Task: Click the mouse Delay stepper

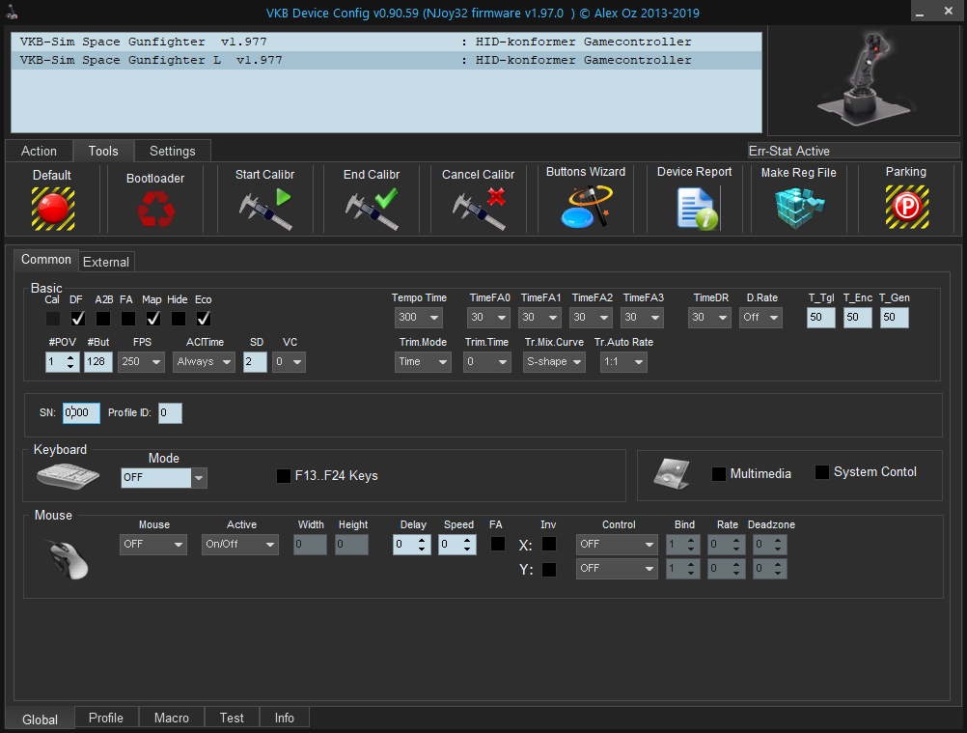Action: 411,545
